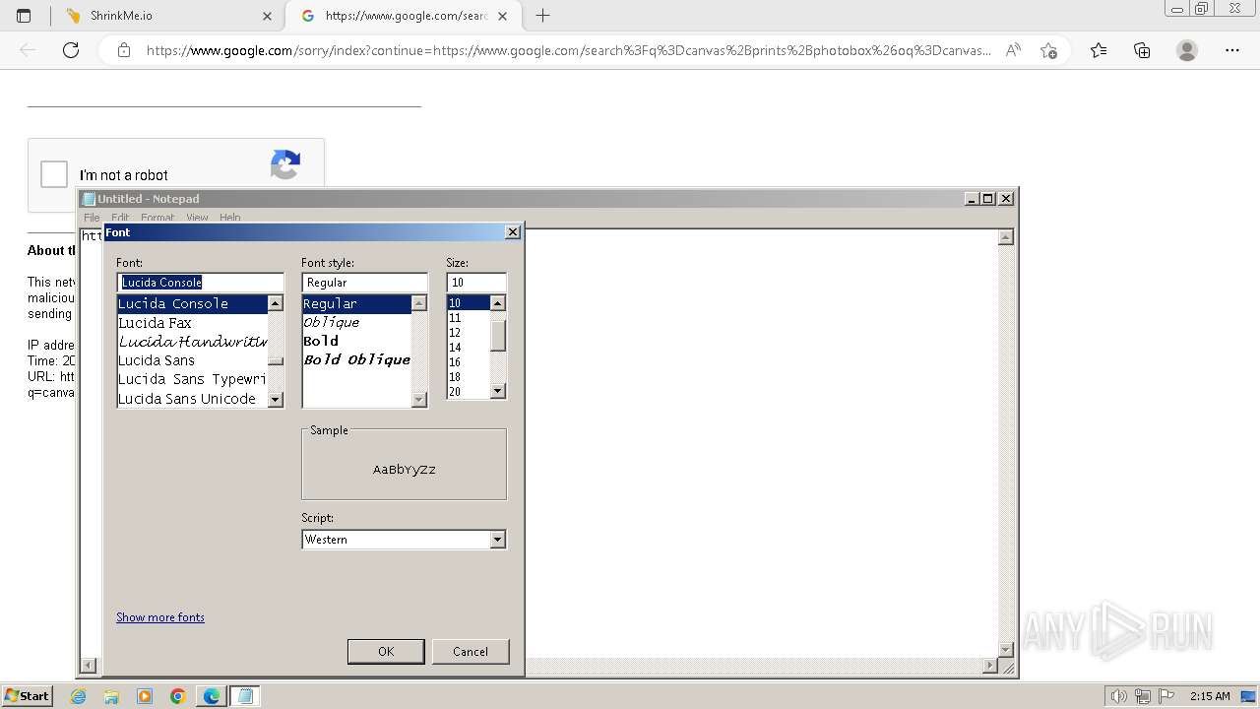Click the Show more fonts link
The image size is (1260, 709).
point(160,617)
